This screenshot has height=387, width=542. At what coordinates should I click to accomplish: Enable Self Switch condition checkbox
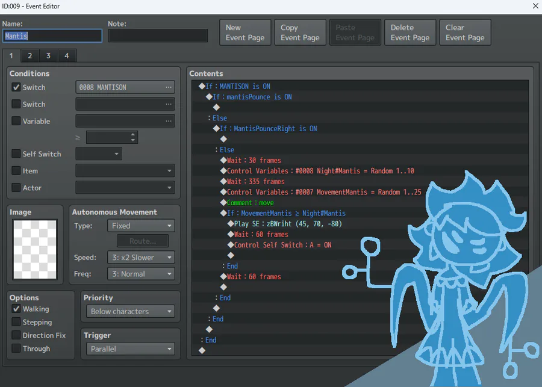[16, 153]
